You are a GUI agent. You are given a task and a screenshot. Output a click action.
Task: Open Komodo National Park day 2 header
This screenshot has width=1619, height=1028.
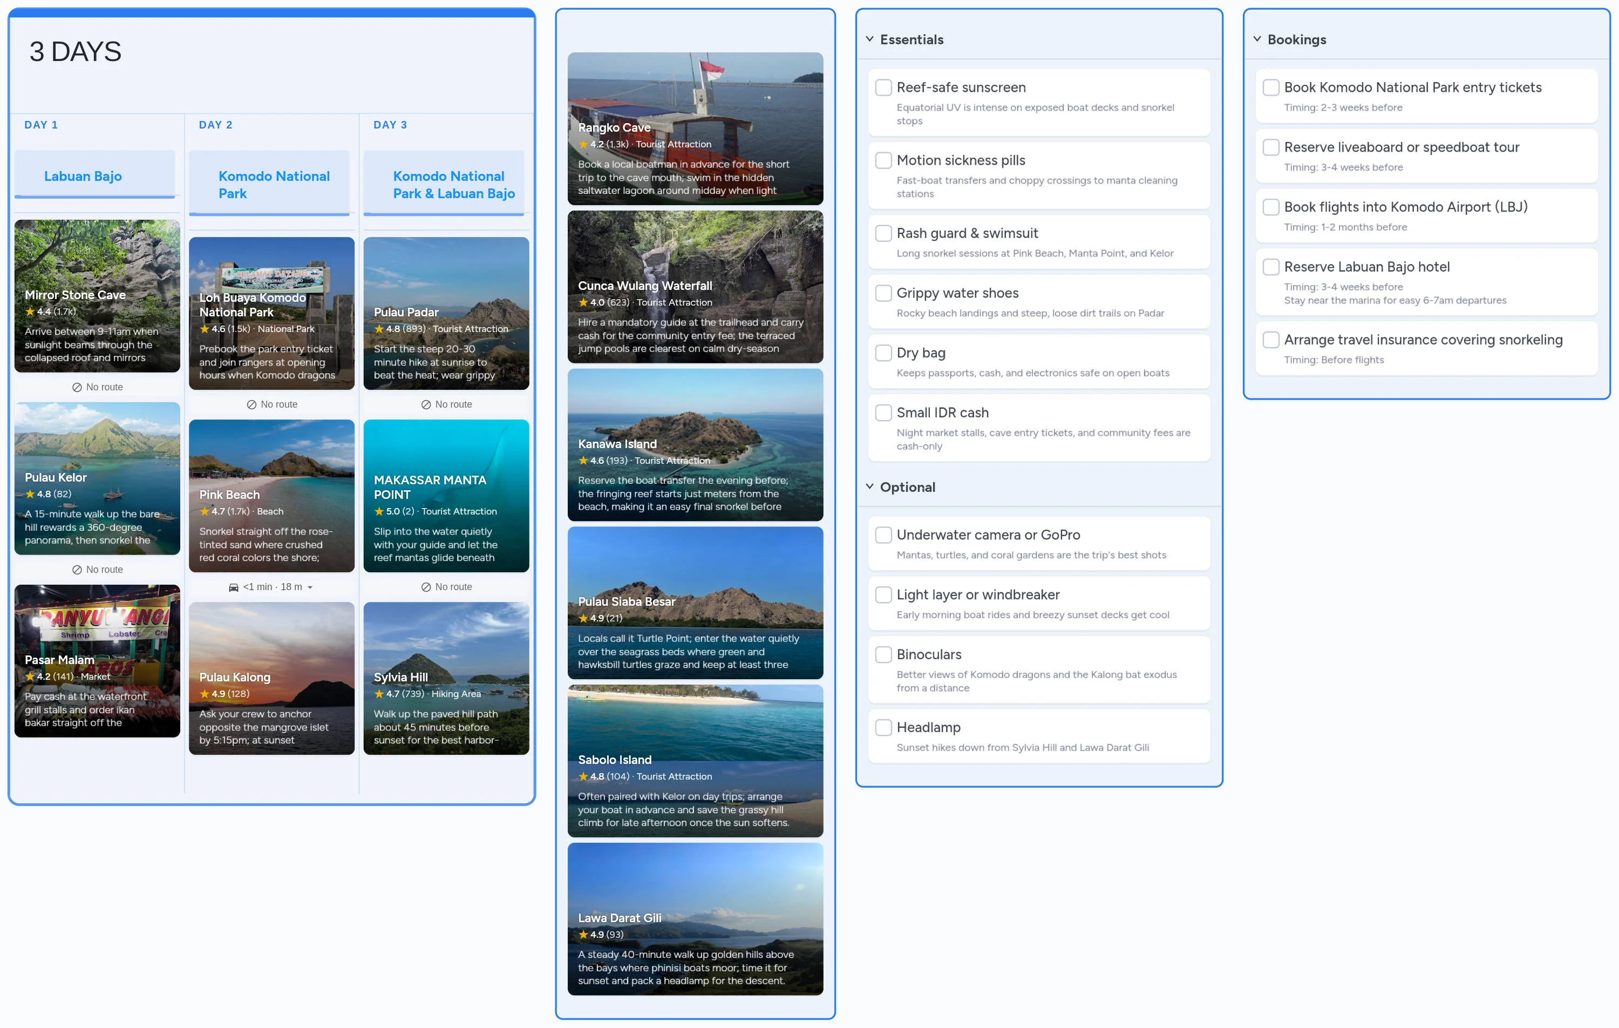[269, 184]
